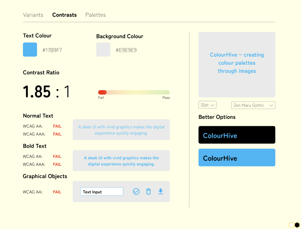Select the #17B9F7 text colour hex value

pyautogui.click(x=52, y=50)
